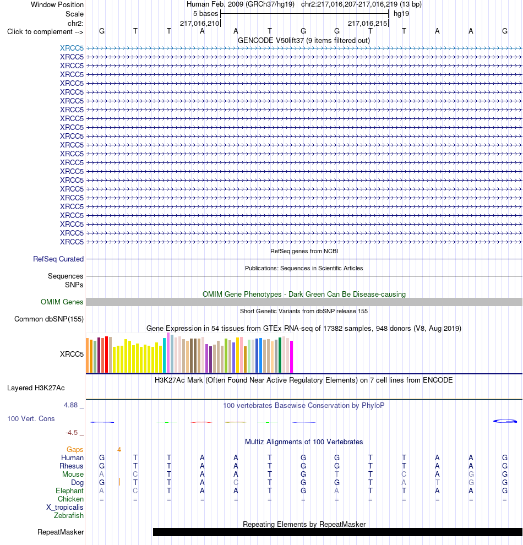Click the 'Human' alignment row label
Image resolution: width=523 pixels, height=545 pixels.
pyautogui.click(x=72, y=458)
